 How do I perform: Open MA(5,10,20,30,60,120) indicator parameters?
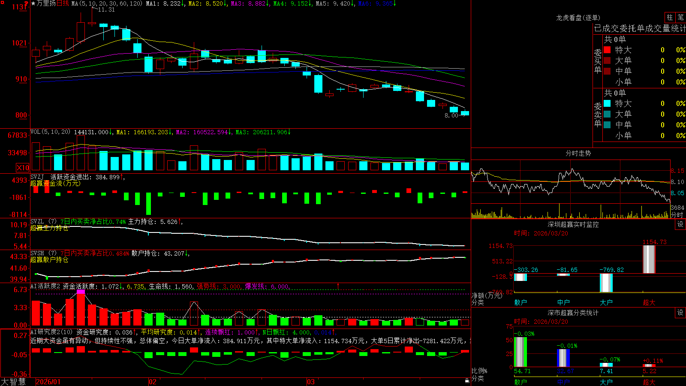tap(107, 3)
